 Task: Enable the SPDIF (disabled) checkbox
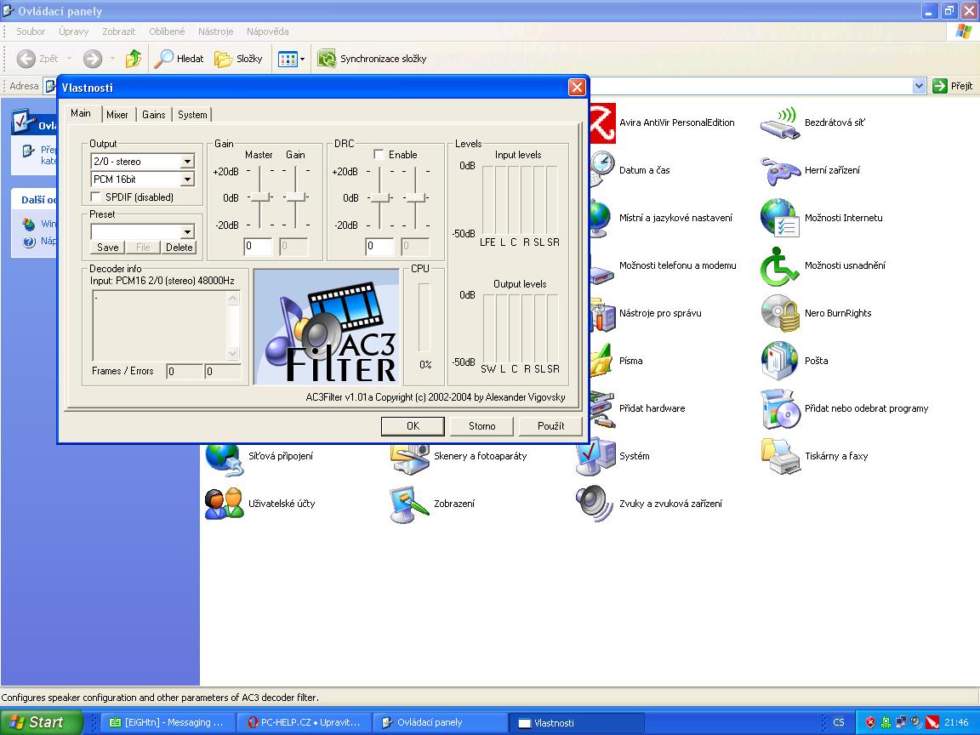pyautogui.click(x=96, y=197)
